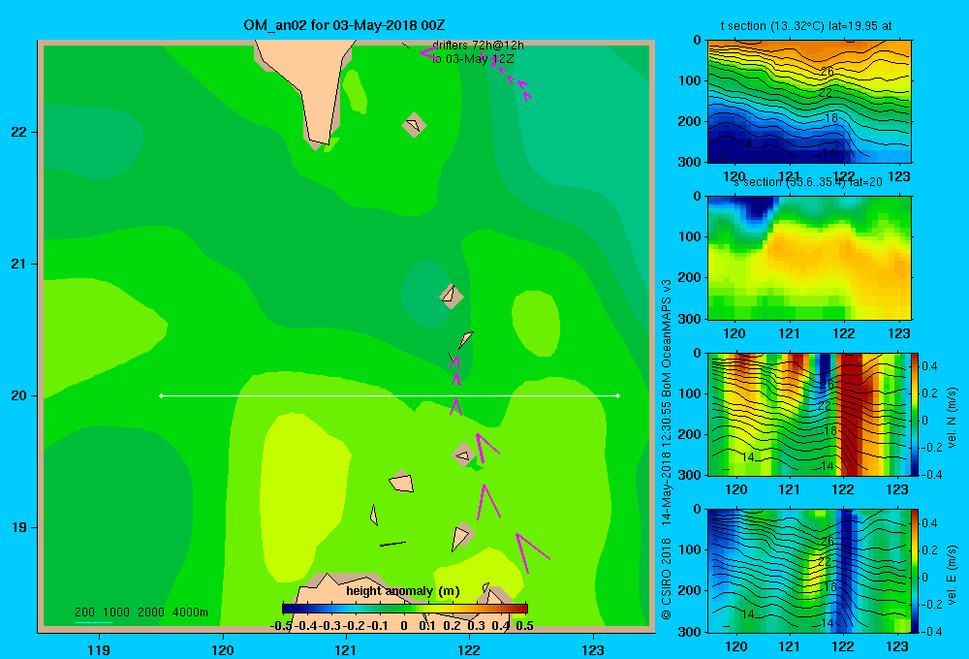Click the vel. N color bar
This screenshot has height=659, width=969.
pyautogui.click(x=915, y=414)
